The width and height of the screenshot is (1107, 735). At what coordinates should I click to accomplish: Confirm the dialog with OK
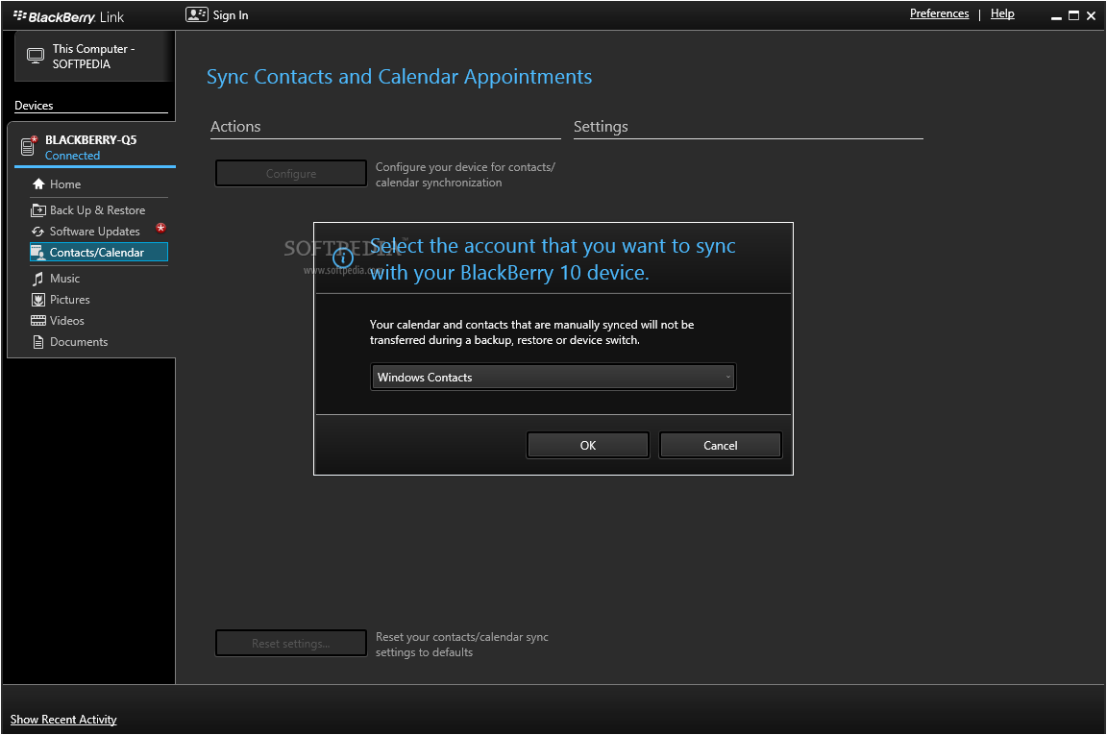click(x=587, y=446)
